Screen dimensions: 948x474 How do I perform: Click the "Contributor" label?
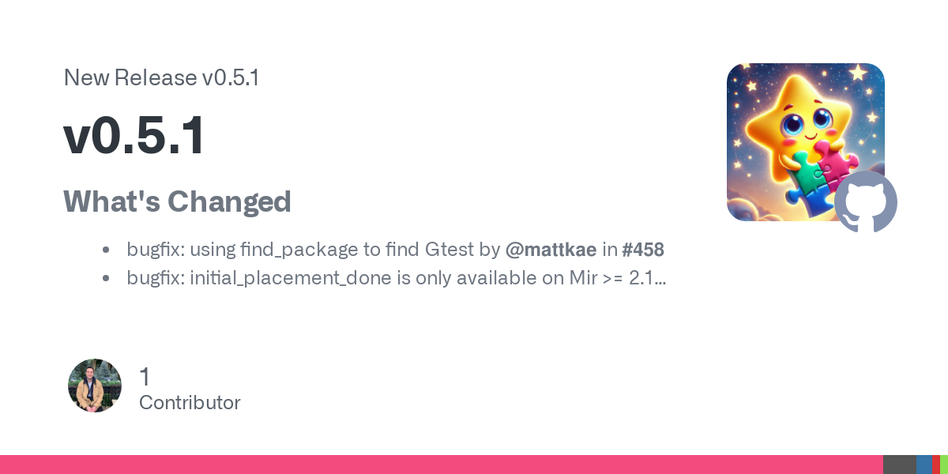pyautogui.click(x=190, y=403)
